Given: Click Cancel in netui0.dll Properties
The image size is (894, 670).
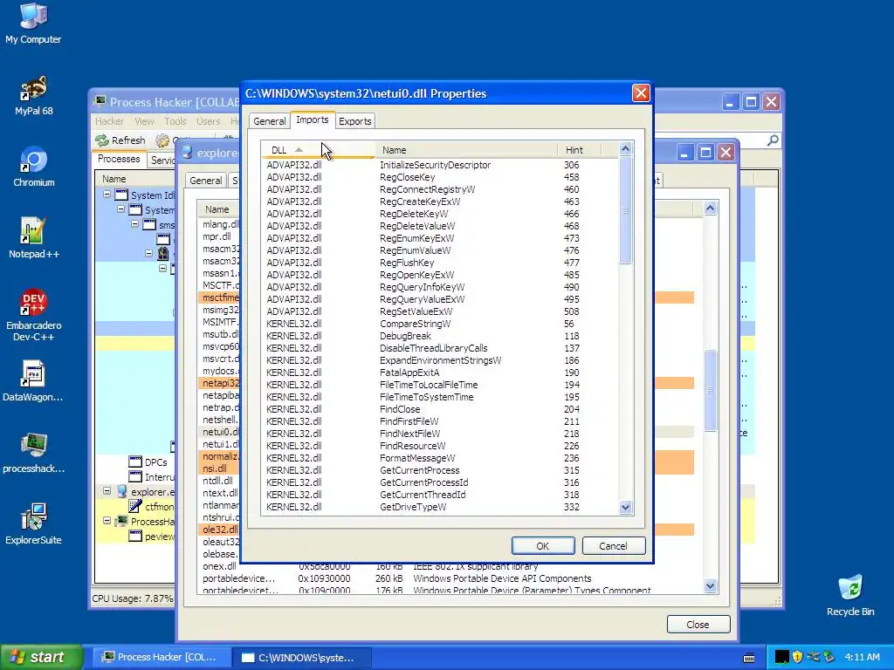Looking at the screenshot, I should click(x=614, y=546).
